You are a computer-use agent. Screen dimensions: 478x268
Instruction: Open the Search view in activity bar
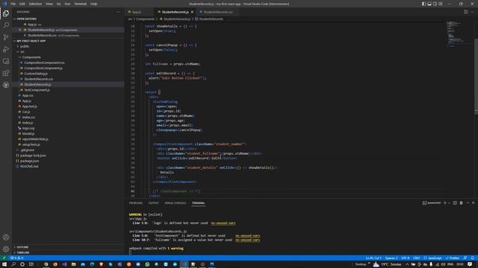(6, 25)
